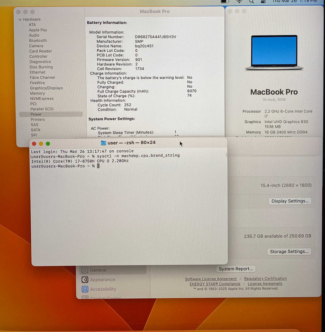Click the Terminal title folder icon

(x=103, y=143)
